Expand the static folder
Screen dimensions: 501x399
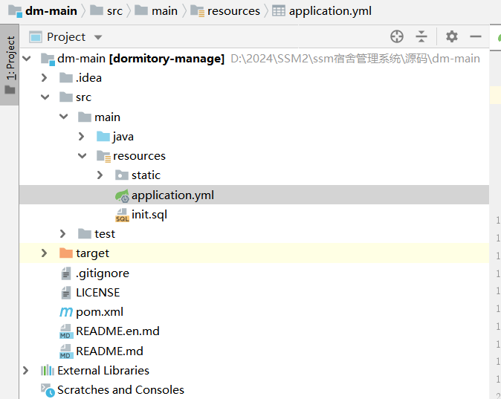click(x=100, y=175)
